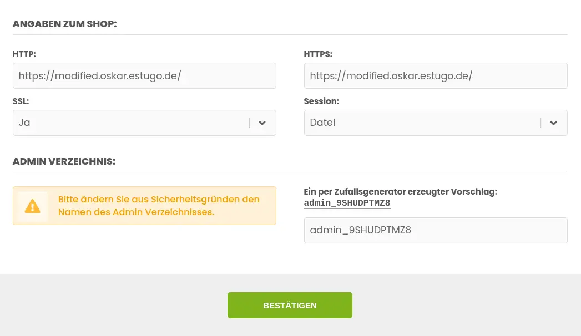Click the "HTTP:" field label
Screen dimensions: 581x336
24,54
